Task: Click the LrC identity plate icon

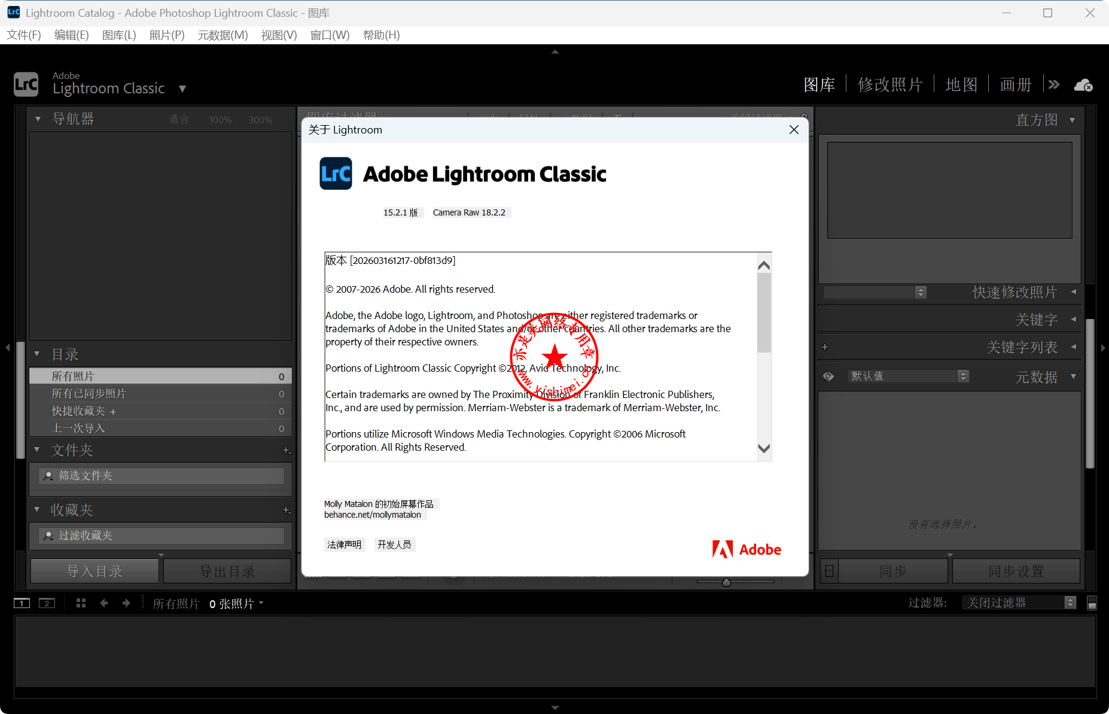Action: (x=26, y=84)
